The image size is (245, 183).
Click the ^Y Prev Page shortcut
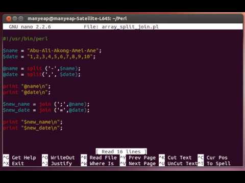point(138,158)
